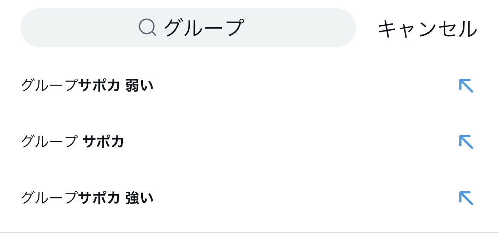Click the bold サポカ 弱い text
Image resolution: width=499 pixels, height=236 pixels.
point(116,86)
